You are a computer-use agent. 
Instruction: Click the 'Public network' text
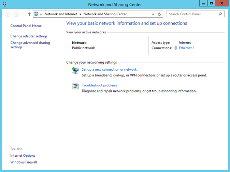(84, 48)
